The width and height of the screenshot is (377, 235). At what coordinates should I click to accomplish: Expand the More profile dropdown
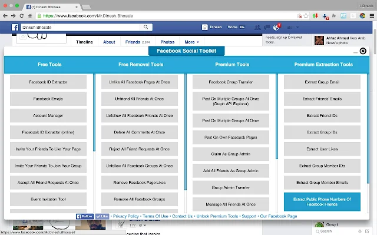(x=191, y=42)
